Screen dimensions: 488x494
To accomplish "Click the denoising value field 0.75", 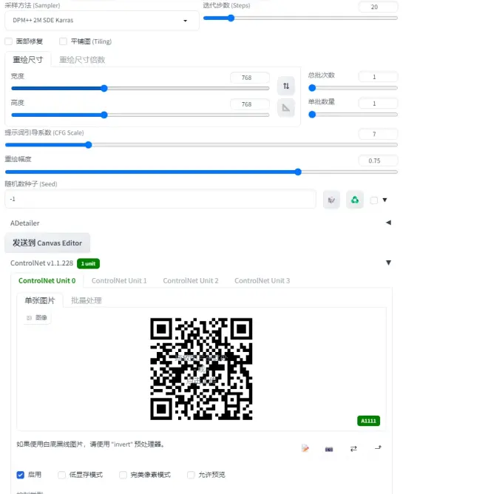I will tap(378, 160).
